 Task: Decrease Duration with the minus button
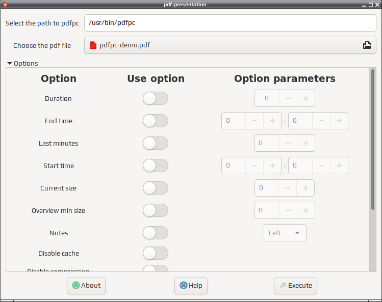(x=288, y=98)
